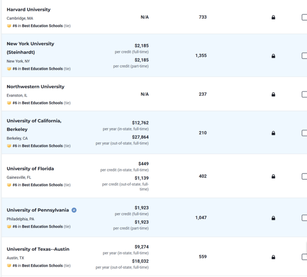This screenshot has width=307, height=277.
Task: Click the lock icon for University of Florida
Action: click(x=273, y=177)
